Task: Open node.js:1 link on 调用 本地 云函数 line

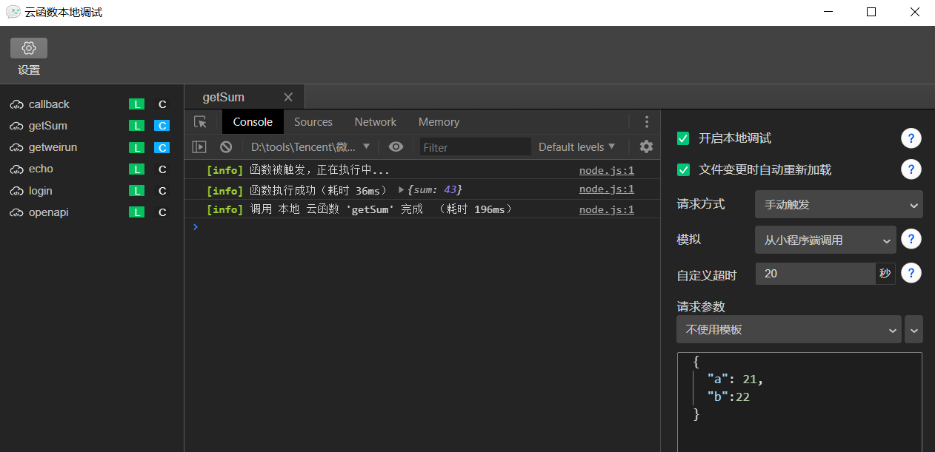Action: click(607, 209)
